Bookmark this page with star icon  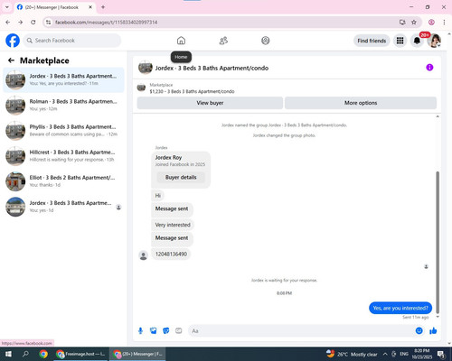click(414, 23)
